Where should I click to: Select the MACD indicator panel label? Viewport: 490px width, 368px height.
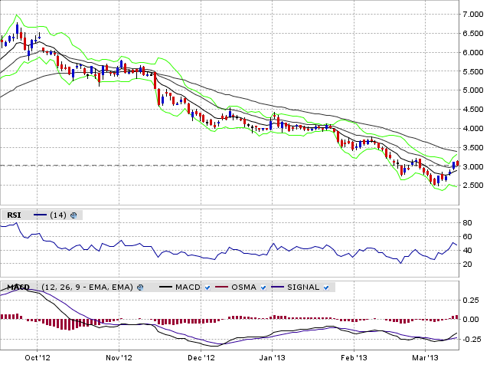pos(18,287)
